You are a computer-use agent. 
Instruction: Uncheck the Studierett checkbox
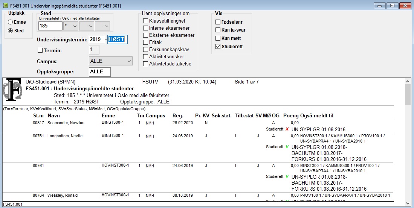[x=218, y=46]
